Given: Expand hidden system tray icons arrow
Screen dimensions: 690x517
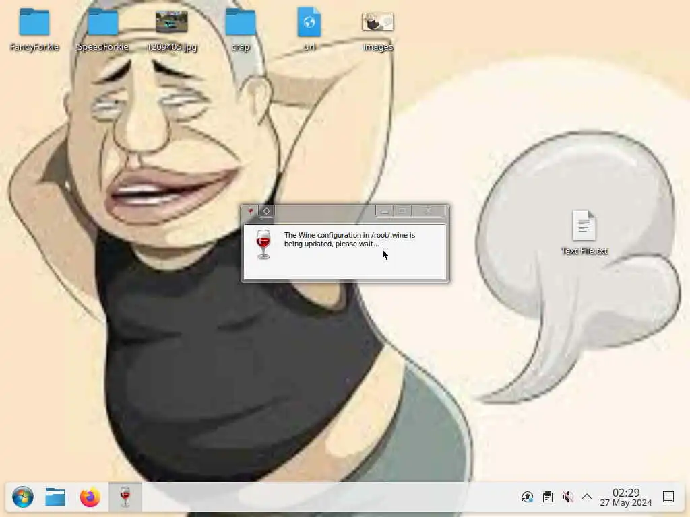Looking at the screenshot, I should click(x=587, y=497).
